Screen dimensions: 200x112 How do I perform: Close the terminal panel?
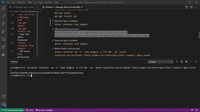(196, 62)
